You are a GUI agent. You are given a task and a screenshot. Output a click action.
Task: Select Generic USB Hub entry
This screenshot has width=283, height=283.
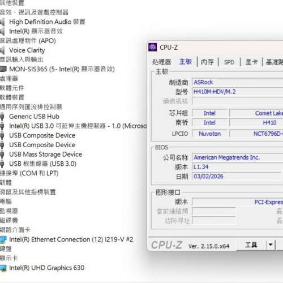pyautogui.click(x=34, y=117)
